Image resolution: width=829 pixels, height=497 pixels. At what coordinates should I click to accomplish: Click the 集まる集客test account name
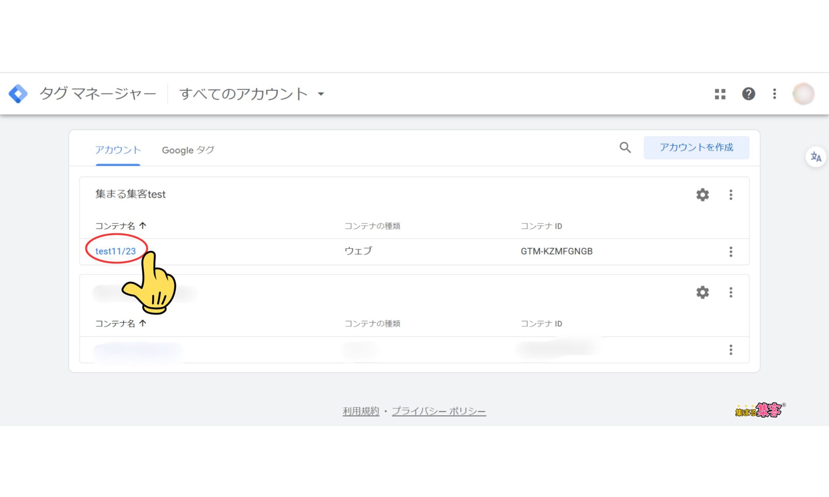pos(130,194)
